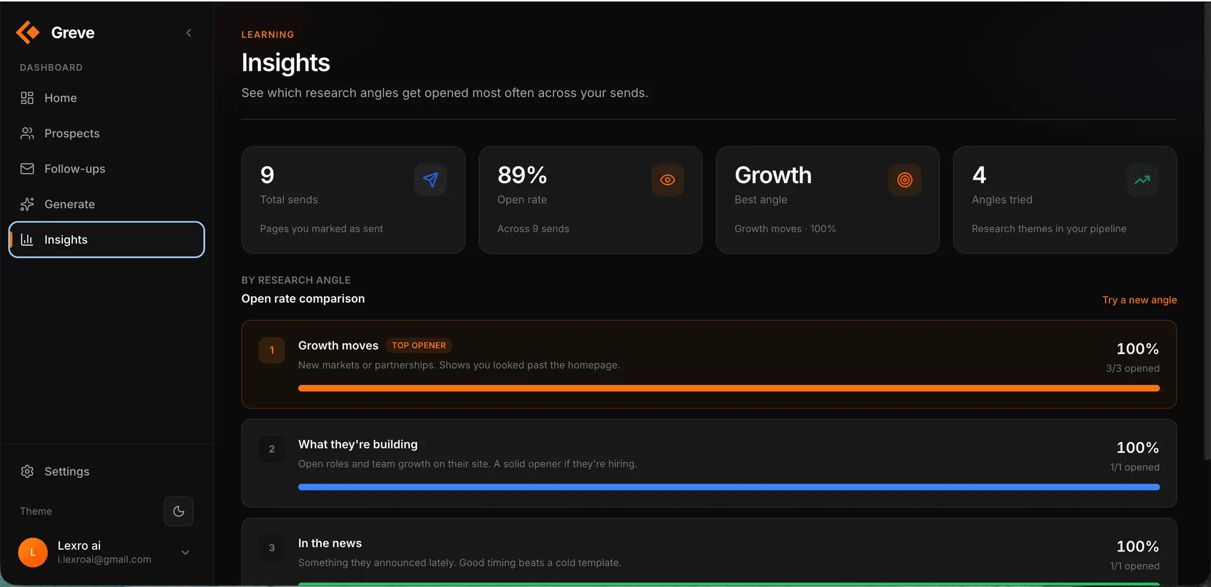
Task: Click the i.lexroai@gmail.com email text
Action: point(105,559)
